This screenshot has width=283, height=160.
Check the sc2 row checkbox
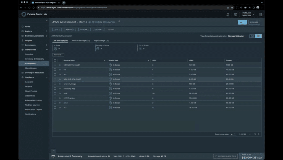click(x=55, y=108)
